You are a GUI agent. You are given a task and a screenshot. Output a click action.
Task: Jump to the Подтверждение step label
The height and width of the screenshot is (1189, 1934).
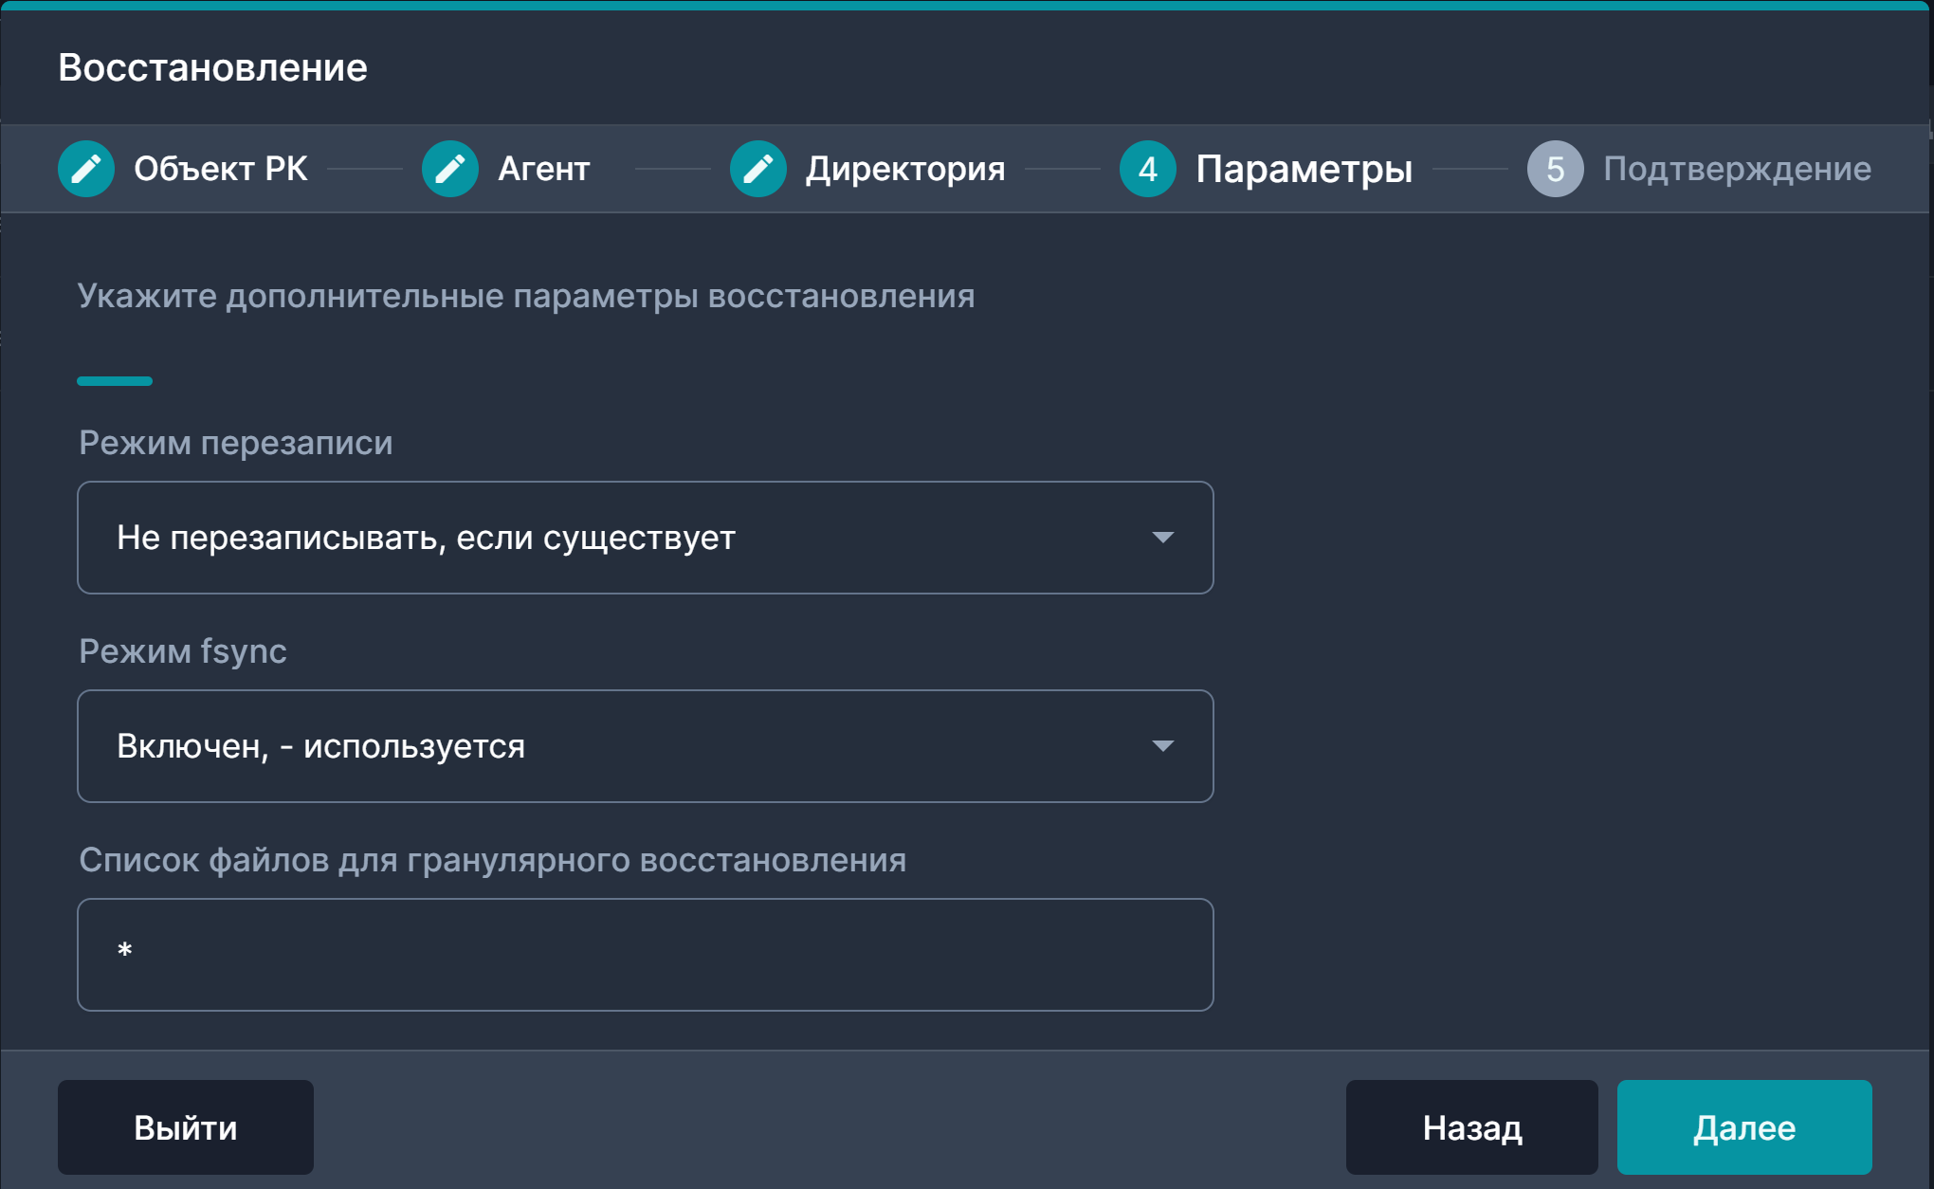1737,169
